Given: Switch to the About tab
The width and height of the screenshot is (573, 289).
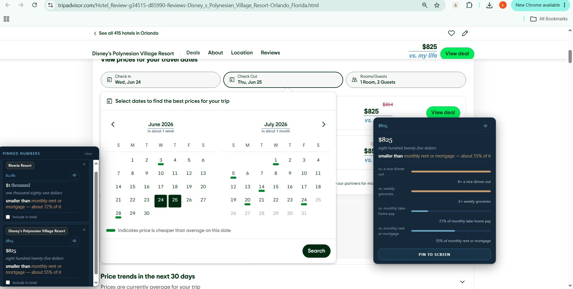Looking at the screenshot, I should click(x=216, y=53).
